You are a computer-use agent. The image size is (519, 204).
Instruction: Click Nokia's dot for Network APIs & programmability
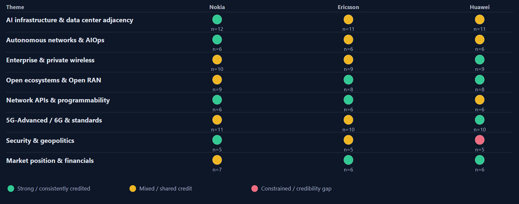pyautogui.click(x=217, y=100)
